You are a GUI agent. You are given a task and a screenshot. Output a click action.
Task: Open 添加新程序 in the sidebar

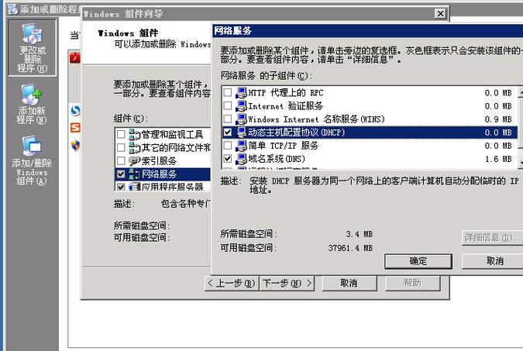coord(32,104)
